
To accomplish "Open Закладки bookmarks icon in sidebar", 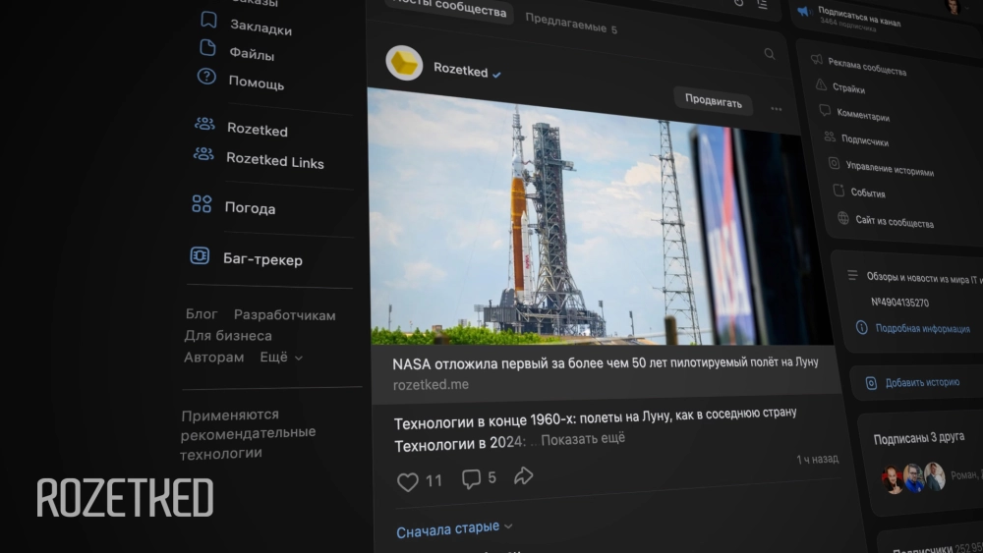I will [208, 20].
